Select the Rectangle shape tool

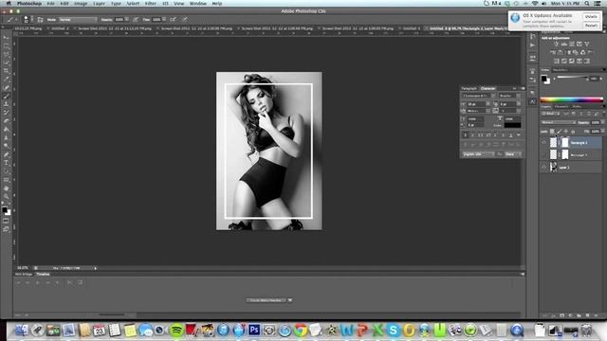[7, 180]
